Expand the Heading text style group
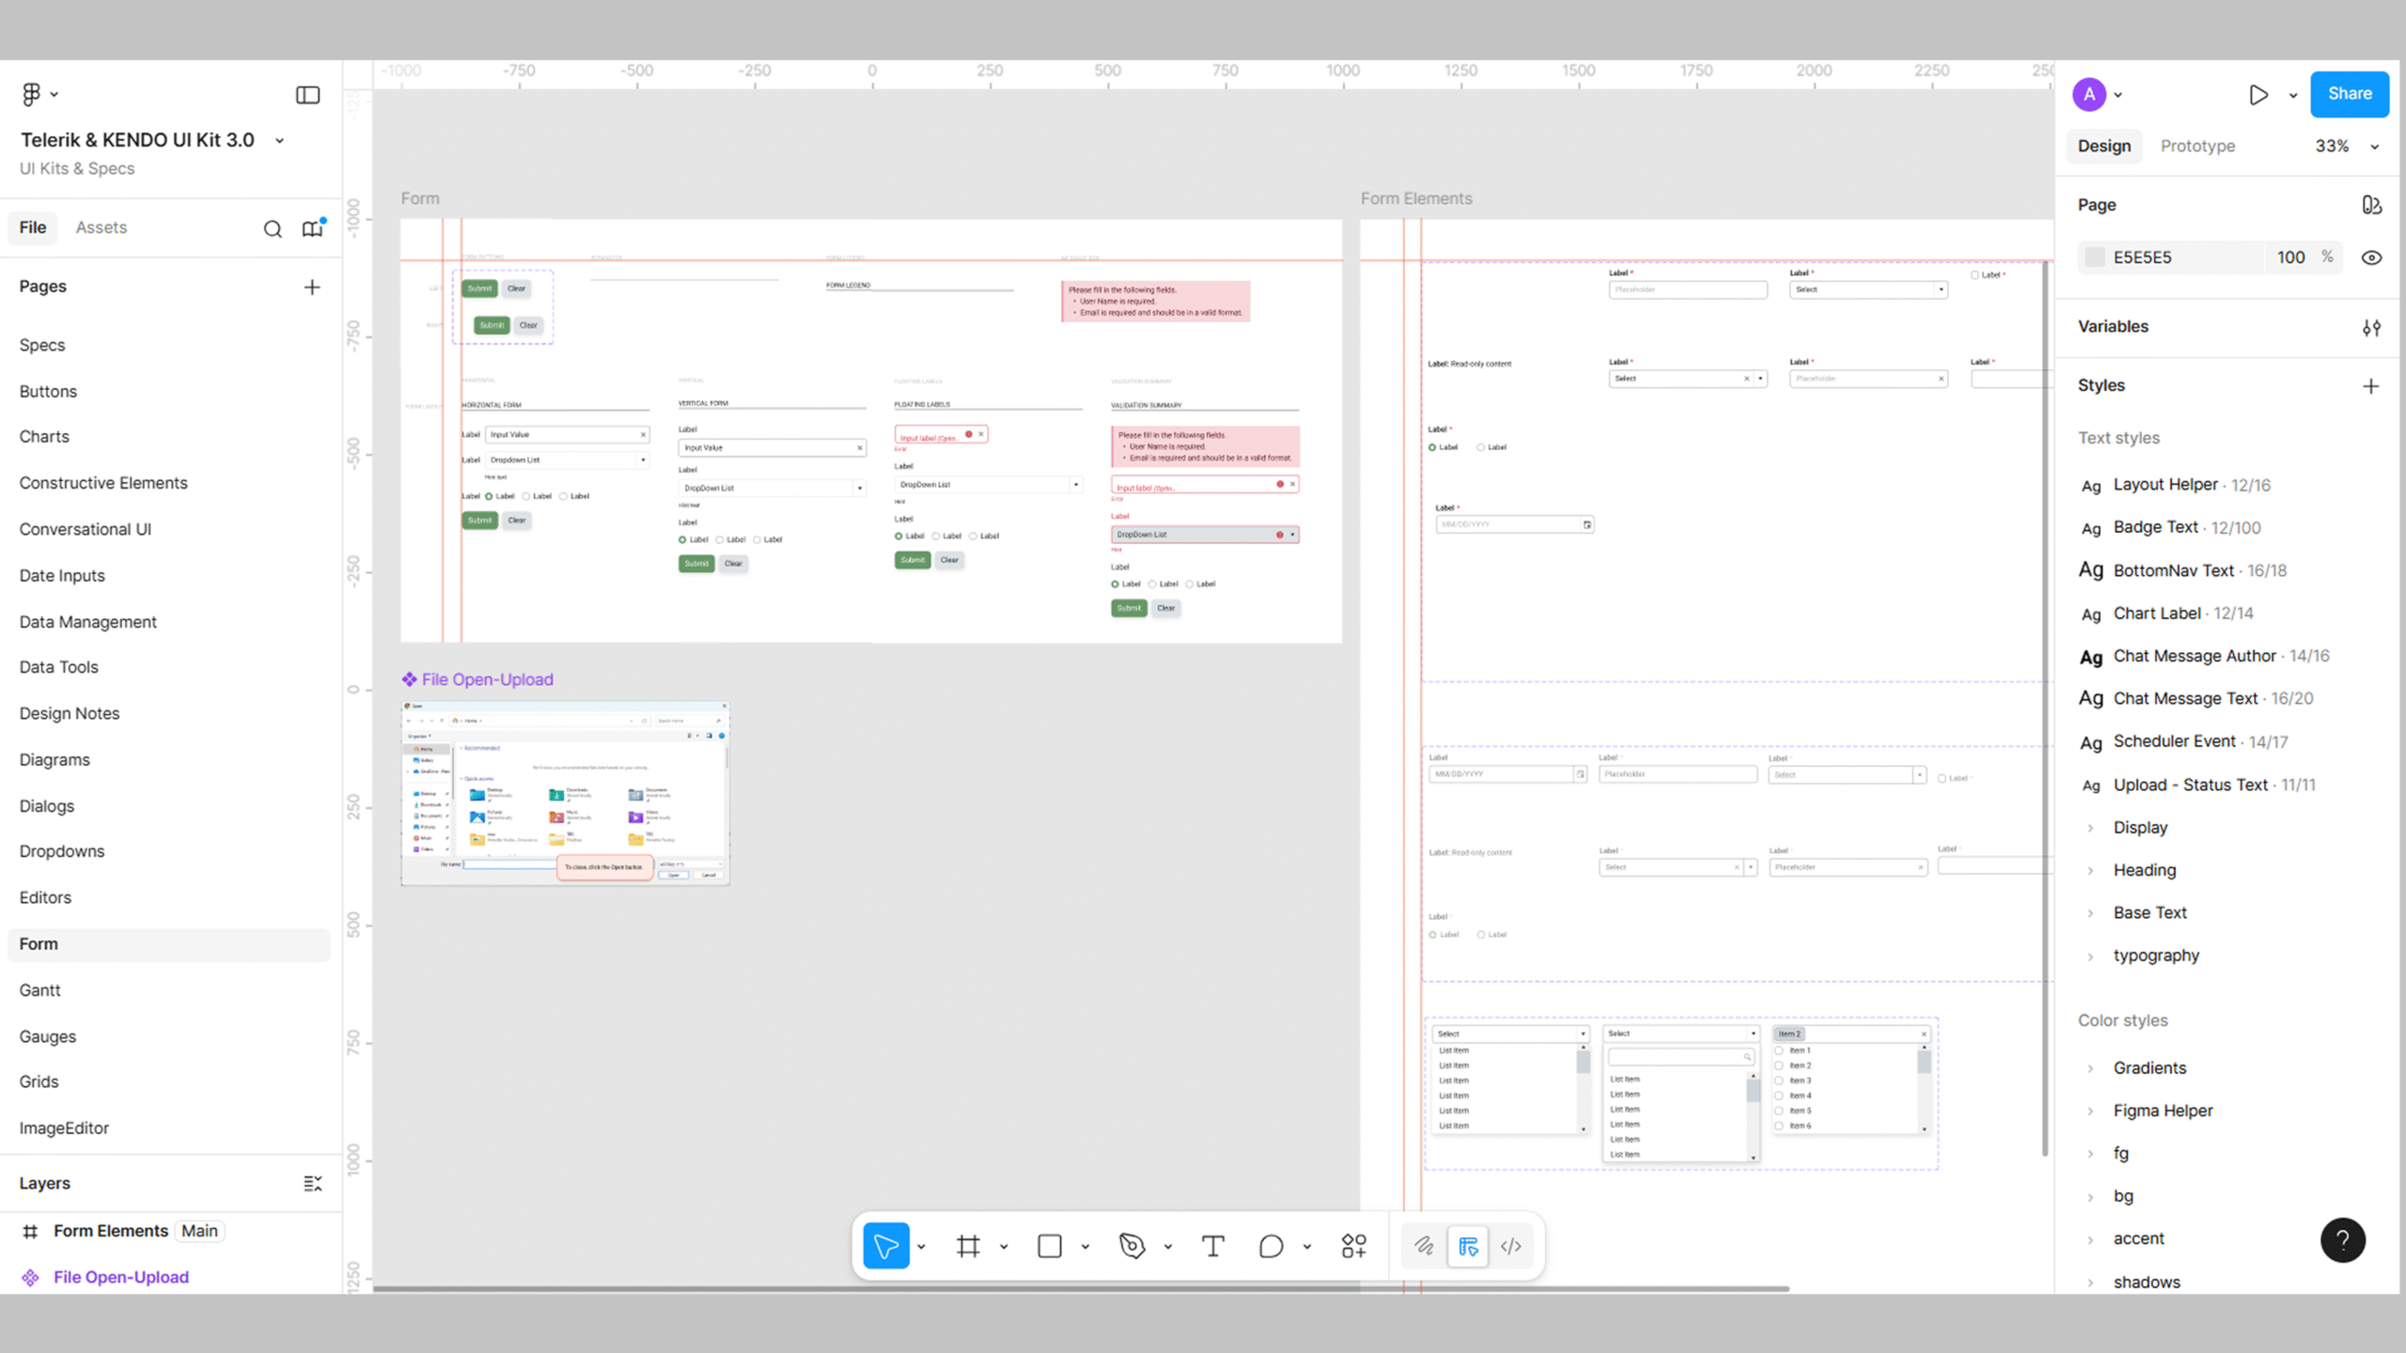This screenshot has width=2406, height=1353. coord(2091,870)
